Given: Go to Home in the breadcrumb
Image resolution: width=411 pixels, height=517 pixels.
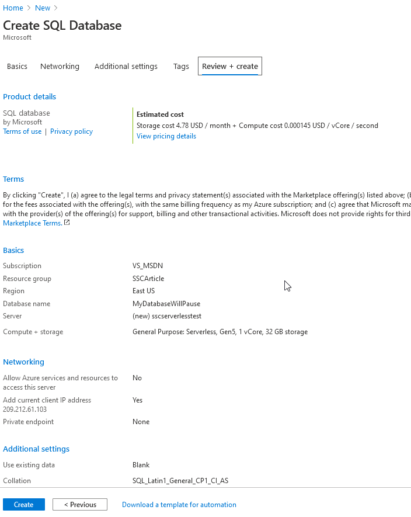Looking at the screenshot, I should [x=13, y=8].
